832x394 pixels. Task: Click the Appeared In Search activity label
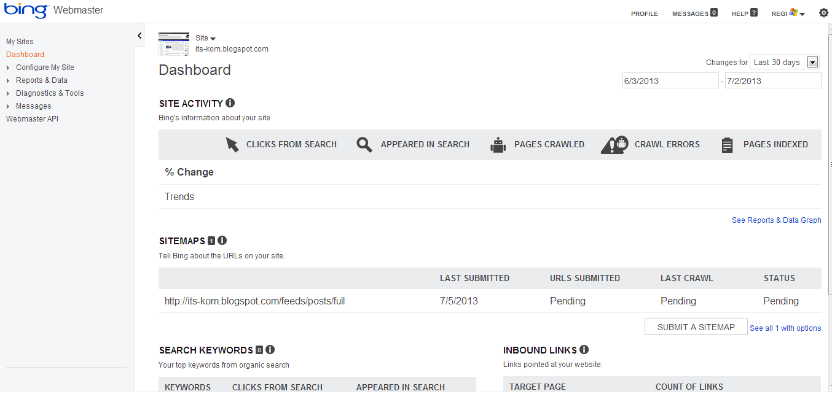(425, 145)
